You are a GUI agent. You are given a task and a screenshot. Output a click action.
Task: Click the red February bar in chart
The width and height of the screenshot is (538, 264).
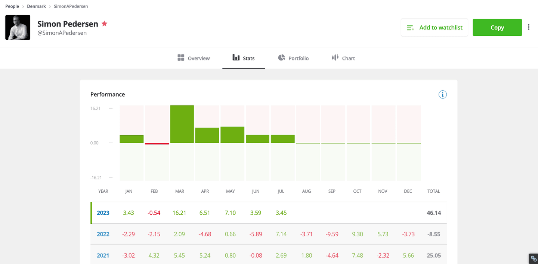[x=157, y=144]
